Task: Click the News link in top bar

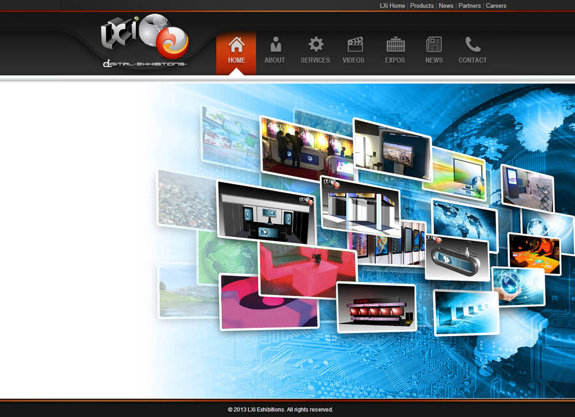Action: [x=446, y=6]
